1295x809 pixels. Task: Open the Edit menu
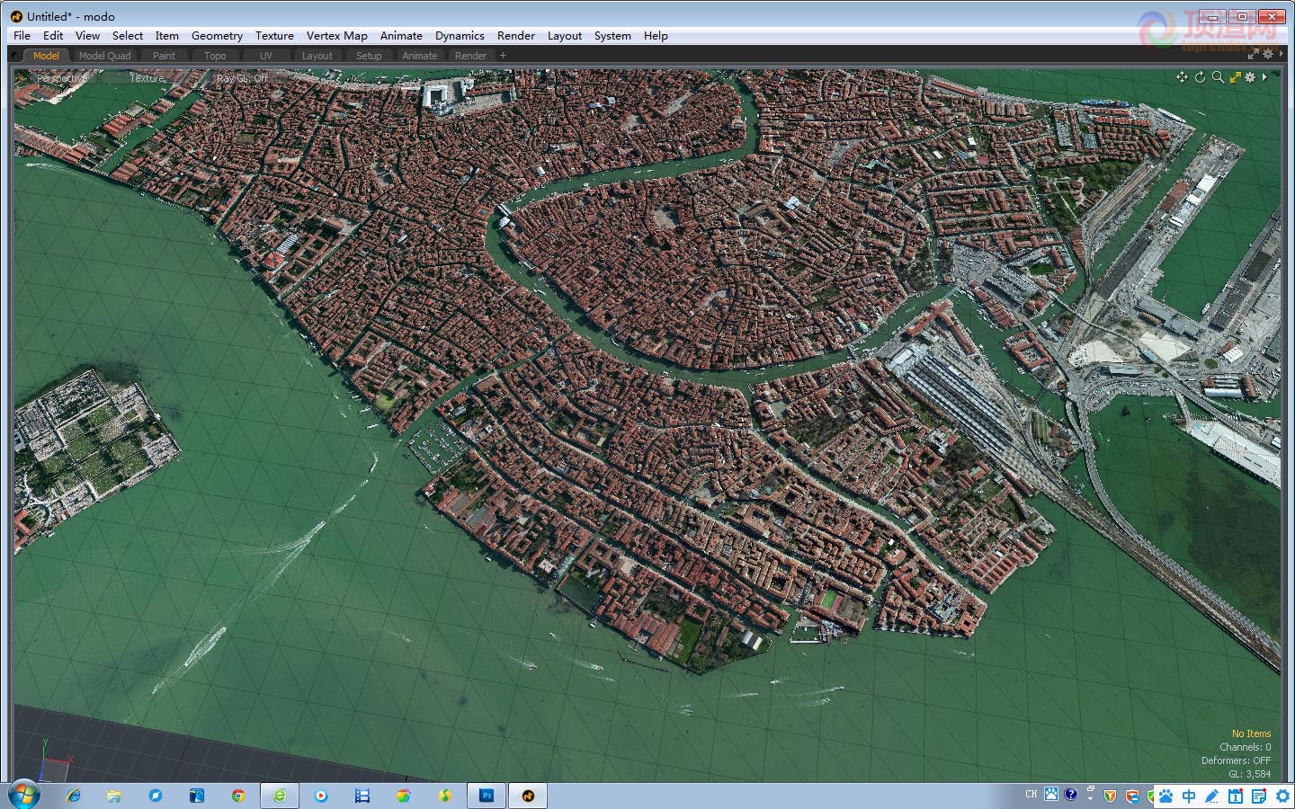(53, 36)
